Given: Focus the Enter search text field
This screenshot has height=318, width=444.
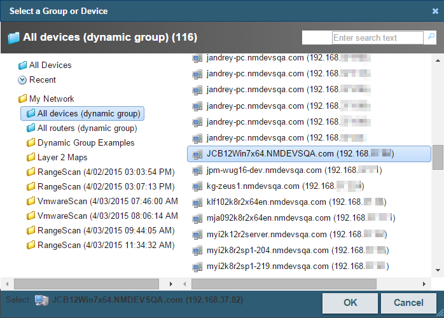Looking at the screenshot, I should point(377,38).
